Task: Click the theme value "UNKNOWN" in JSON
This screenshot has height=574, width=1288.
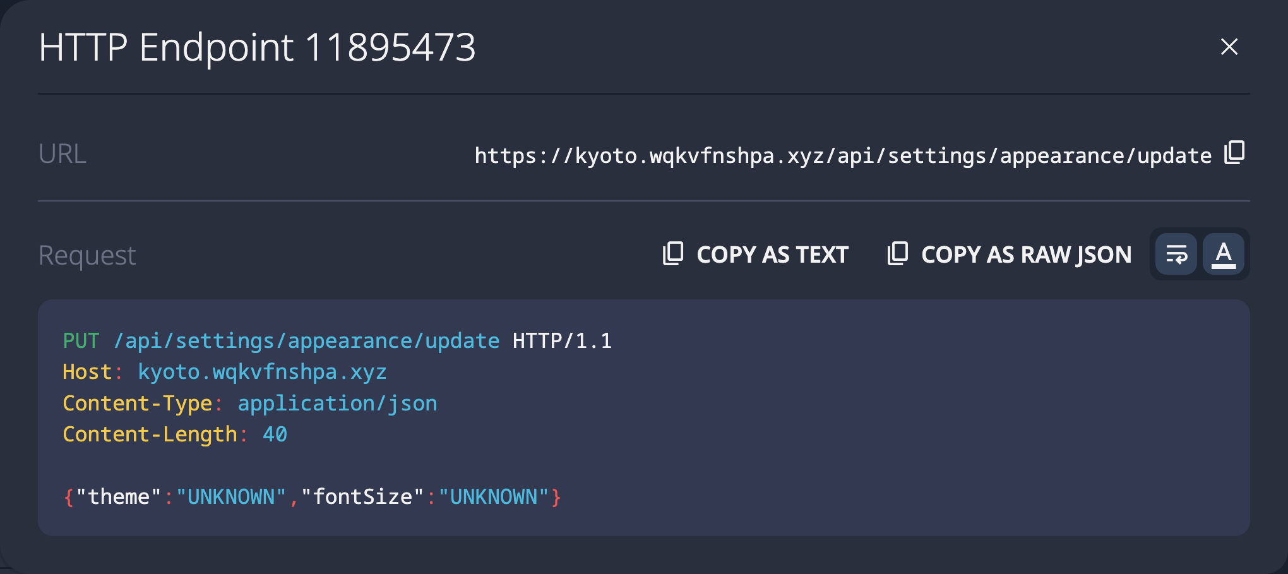Action: [x=231, y=497]
